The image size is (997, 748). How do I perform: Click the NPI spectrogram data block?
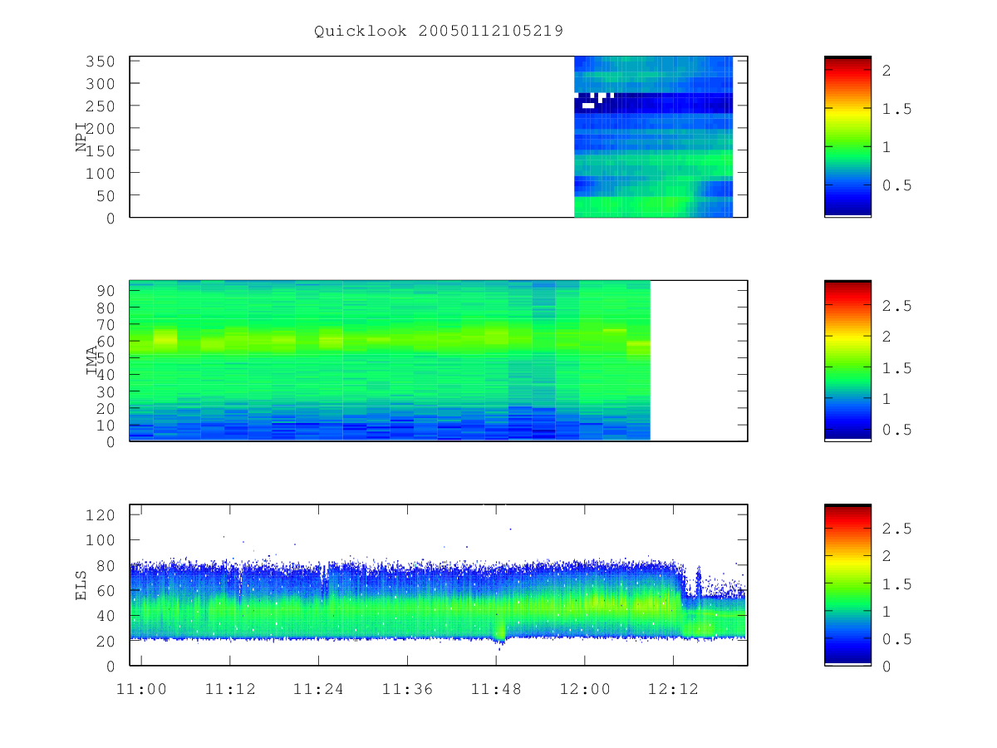pyautogui.click(x=653, y=137)
